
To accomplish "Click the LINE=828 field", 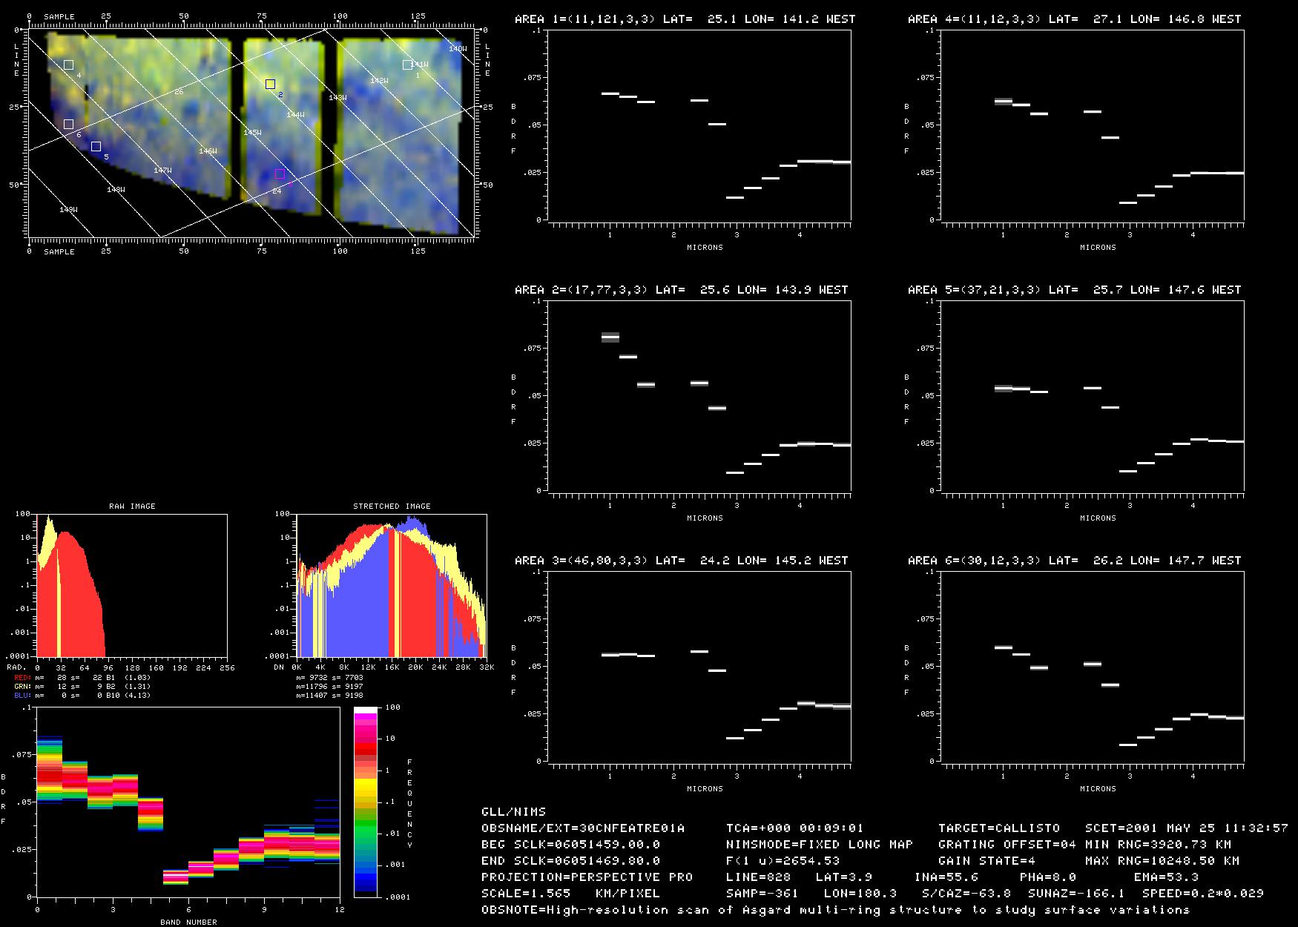I will [x=759, y=877].
